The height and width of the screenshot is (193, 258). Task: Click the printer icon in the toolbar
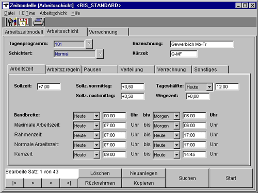click(x=38, y=22)
